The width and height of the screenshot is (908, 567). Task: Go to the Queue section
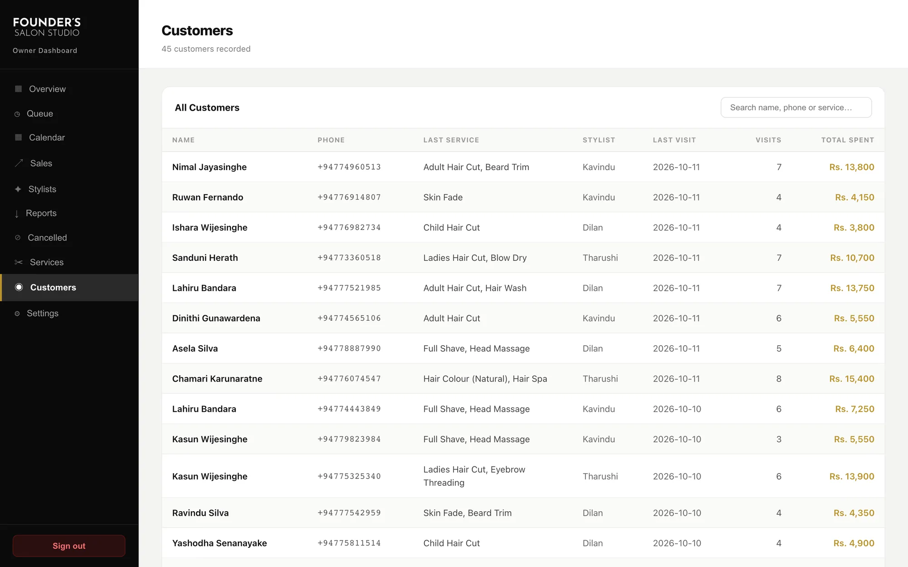(x=69, y=113)
